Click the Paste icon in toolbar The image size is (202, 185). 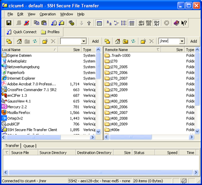tap(44, 23)
